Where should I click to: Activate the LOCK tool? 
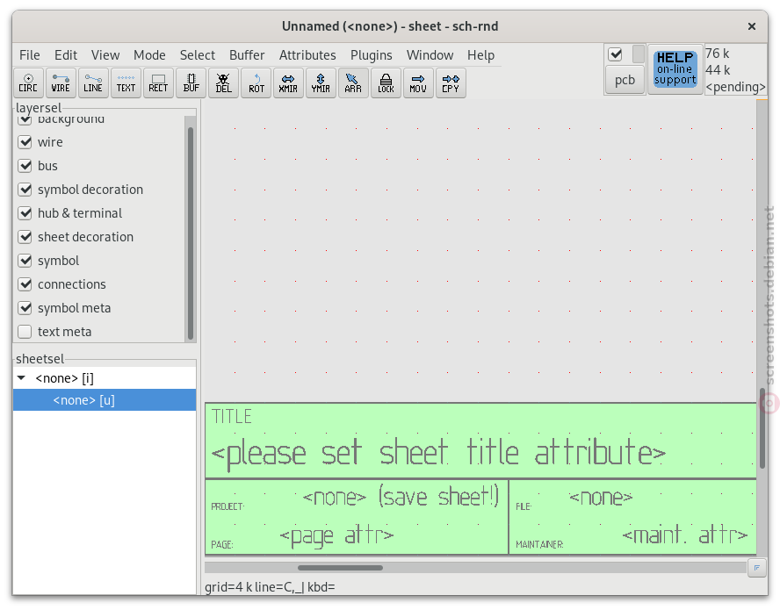(x=386, y=83)
